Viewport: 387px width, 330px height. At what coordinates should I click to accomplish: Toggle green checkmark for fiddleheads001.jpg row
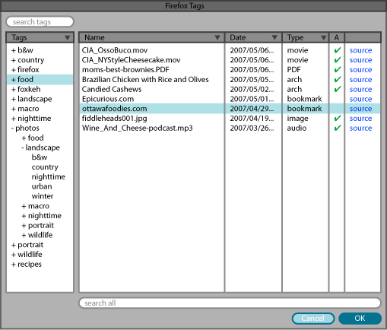tap(337, 118)
